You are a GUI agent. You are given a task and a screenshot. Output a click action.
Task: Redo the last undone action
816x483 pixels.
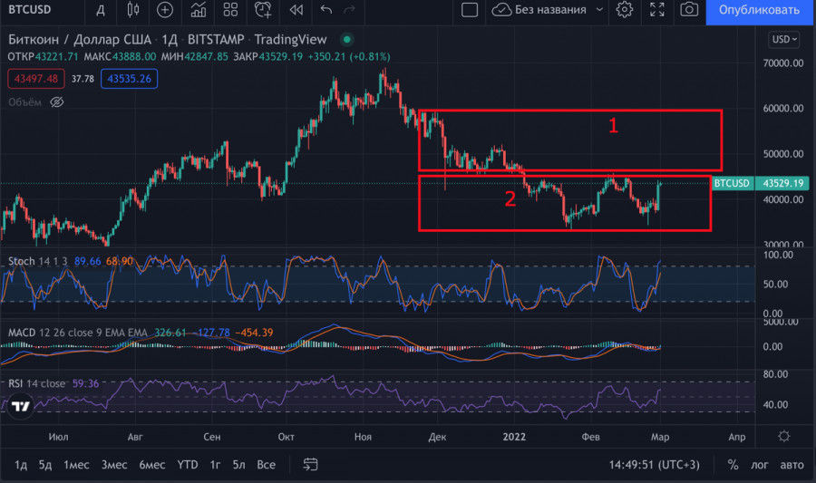coord(350,10)
